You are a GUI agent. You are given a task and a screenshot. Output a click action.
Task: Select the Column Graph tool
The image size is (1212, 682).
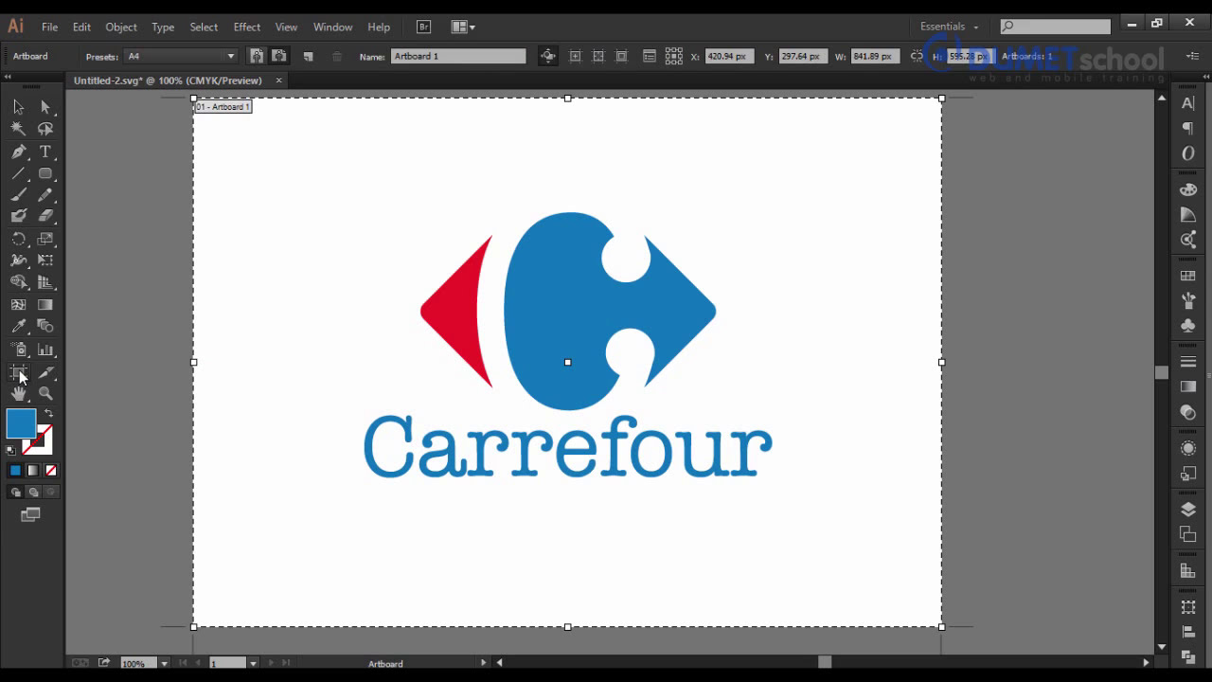[45, 350]
